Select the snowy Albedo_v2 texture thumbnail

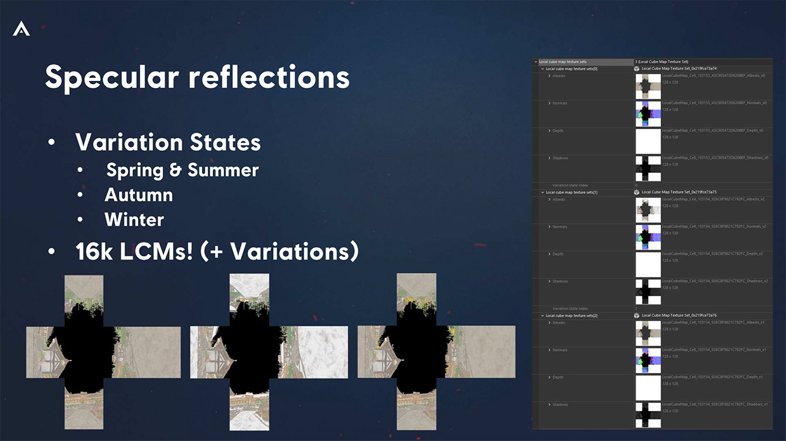point(648,210)
